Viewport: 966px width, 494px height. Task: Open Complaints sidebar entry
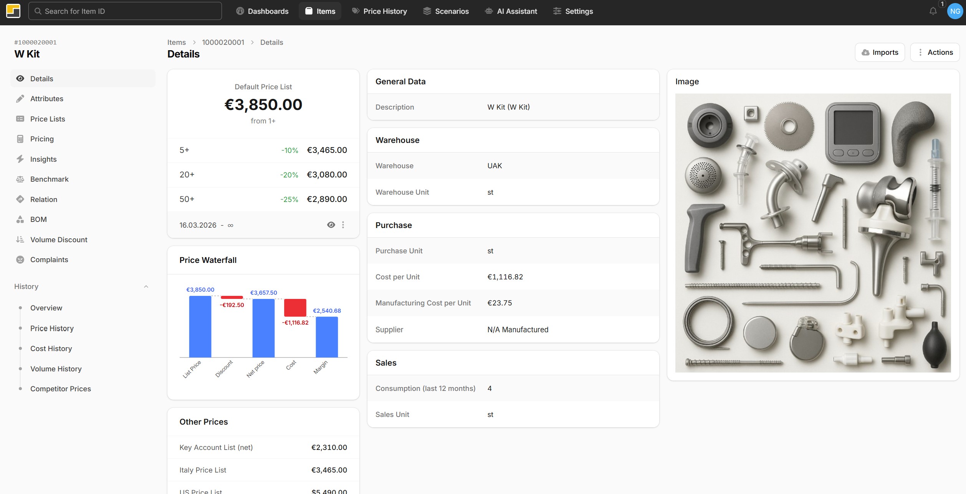click(x=49, y=259)
